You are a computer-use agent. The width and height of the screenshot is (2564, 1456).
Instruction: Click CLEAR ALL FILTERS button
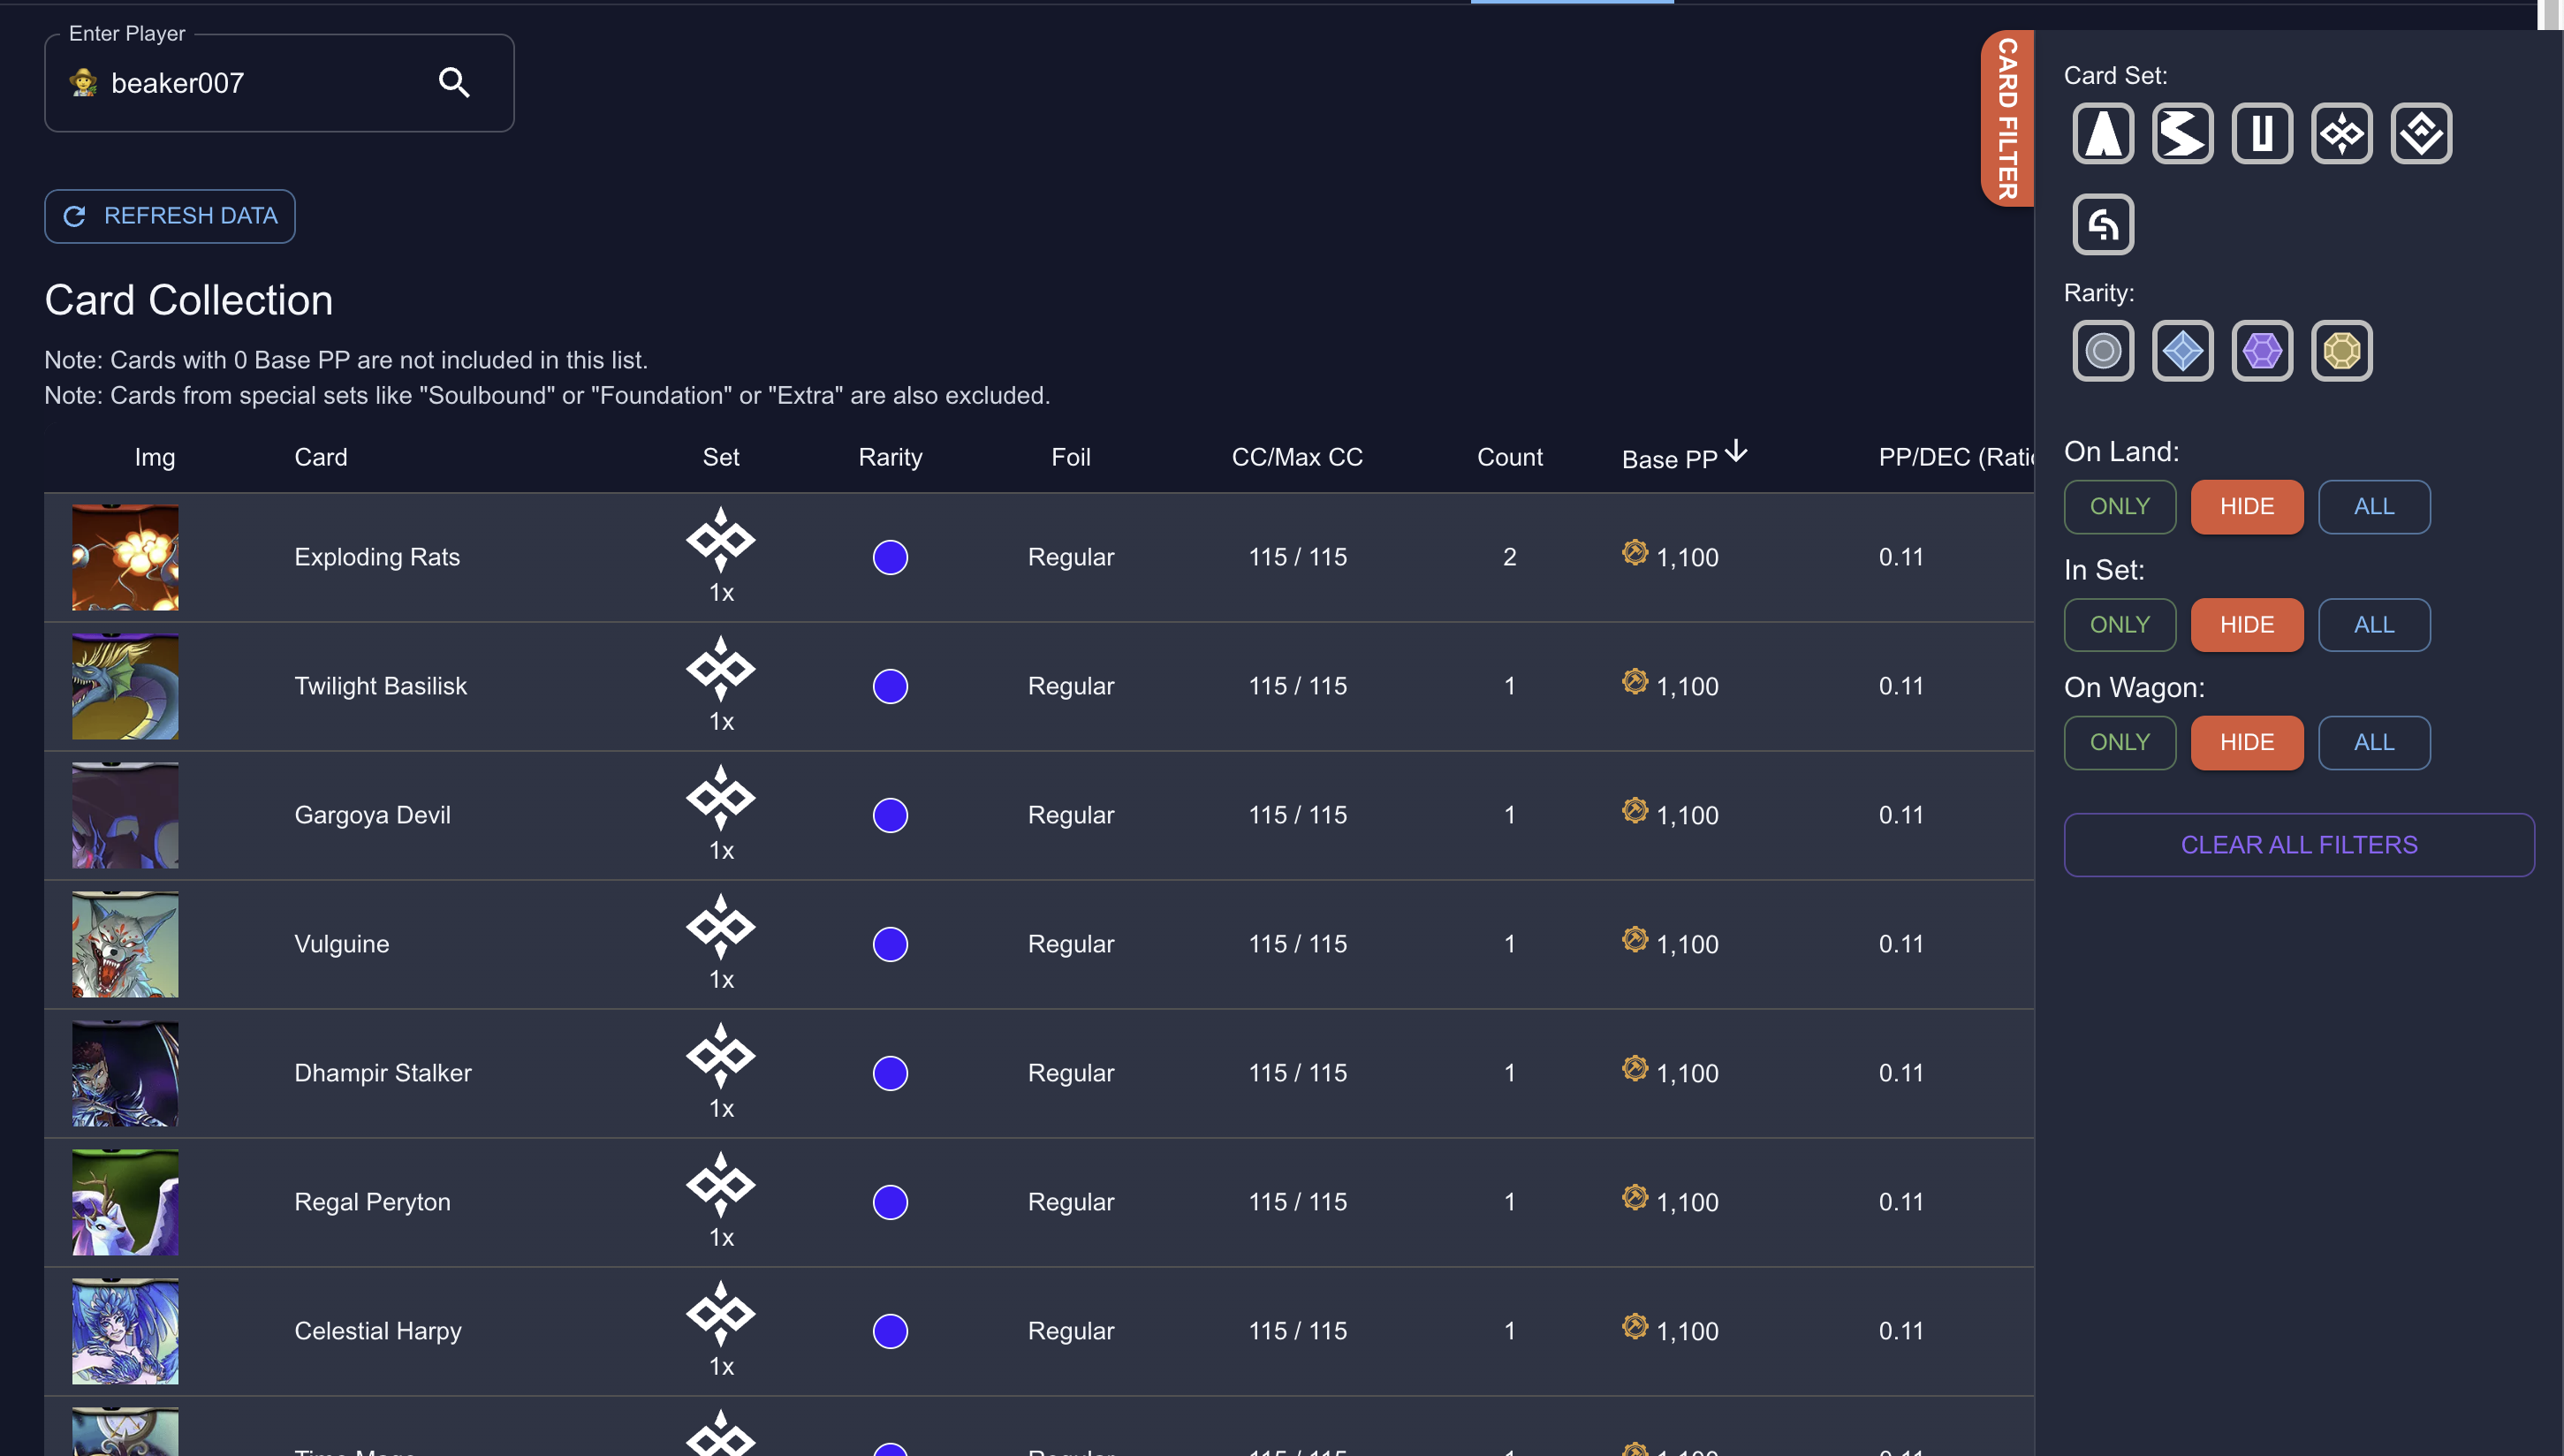(x=2298, y=845)
